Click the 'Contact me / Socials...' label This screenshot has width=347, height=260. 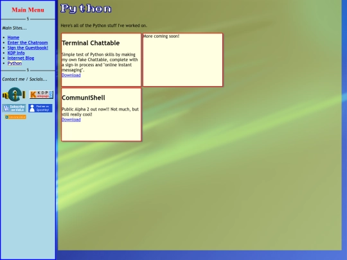coord(25,79)
